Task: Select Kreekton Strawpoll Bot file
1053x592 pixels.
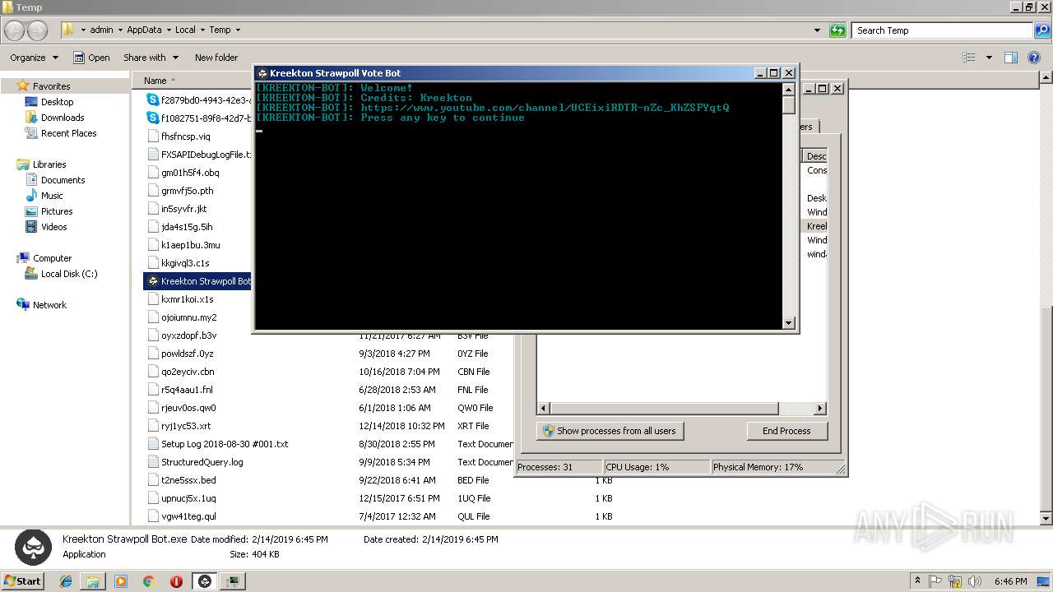Action: pos(199,281)
